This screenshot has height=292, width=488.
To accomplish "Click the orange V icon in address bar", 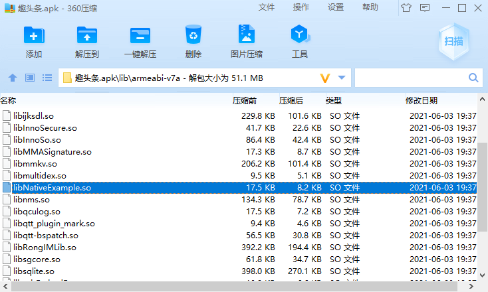I will click(x=325, y=78).
